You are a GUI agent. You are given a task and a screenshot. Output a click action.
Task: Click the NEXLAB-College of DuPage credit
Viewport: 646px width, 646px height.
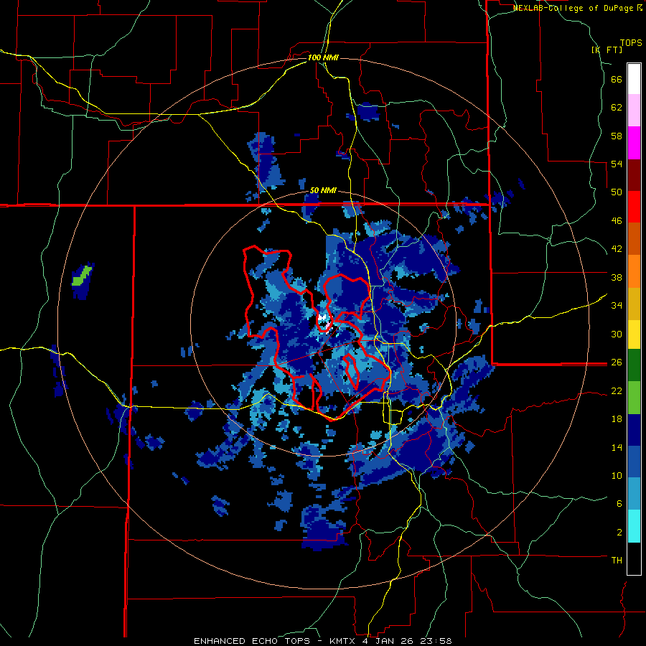tap(577, 8)
